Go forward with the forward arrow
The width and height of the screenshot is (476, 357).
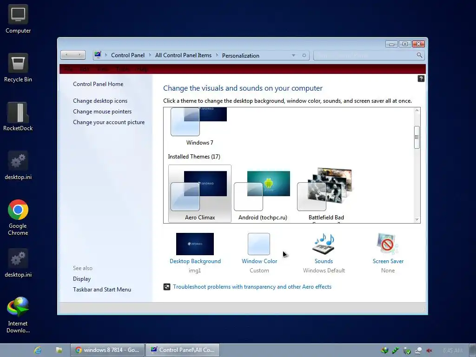[79, 55]
